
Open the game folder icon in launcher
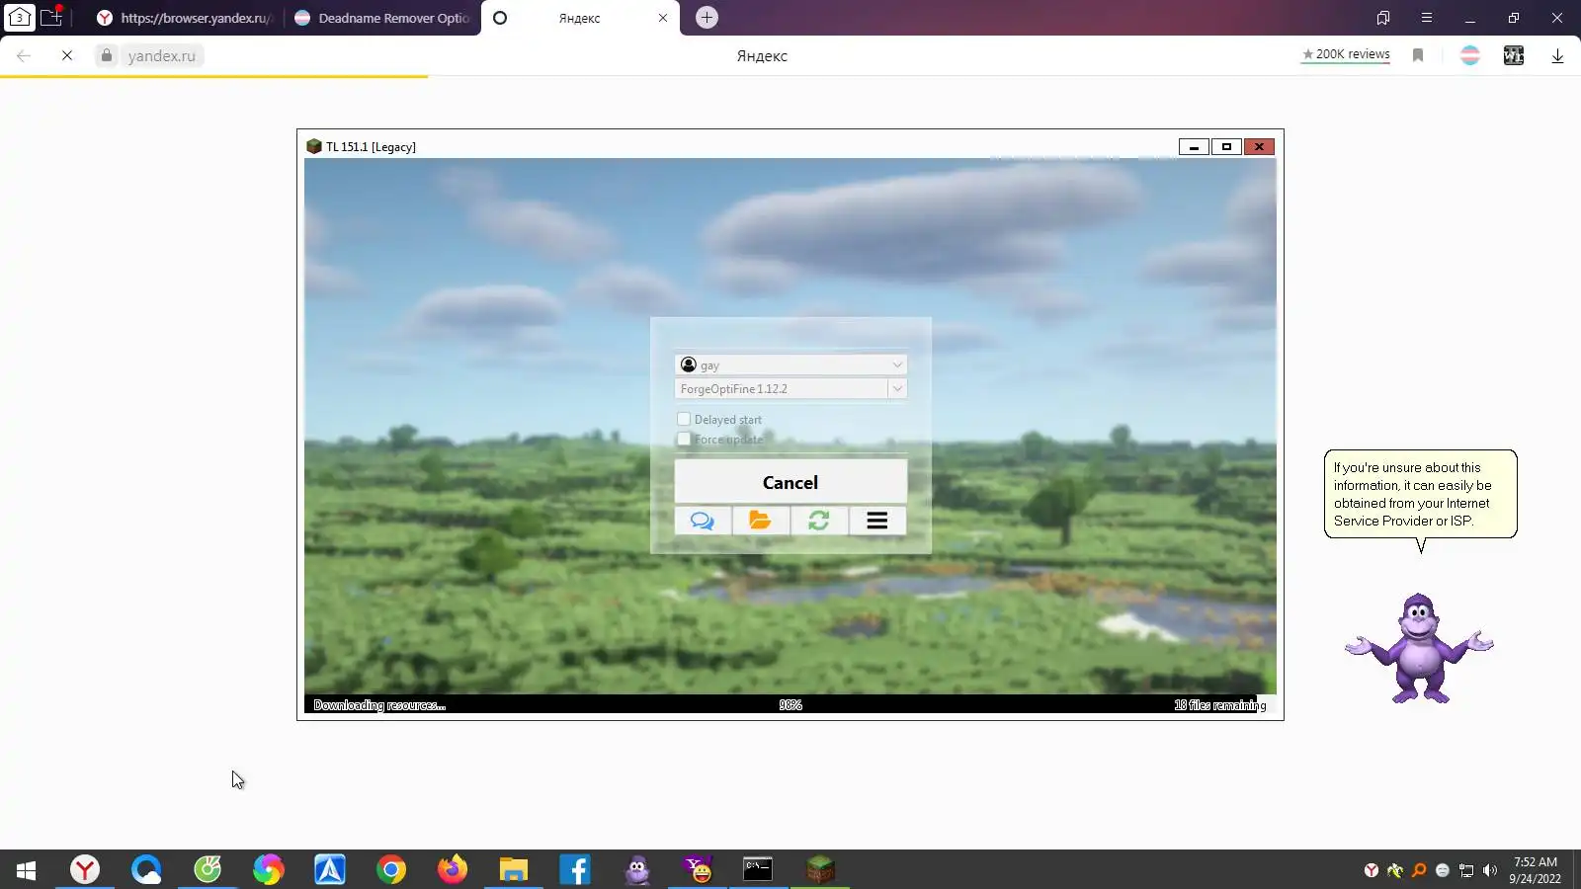(760, 521)
